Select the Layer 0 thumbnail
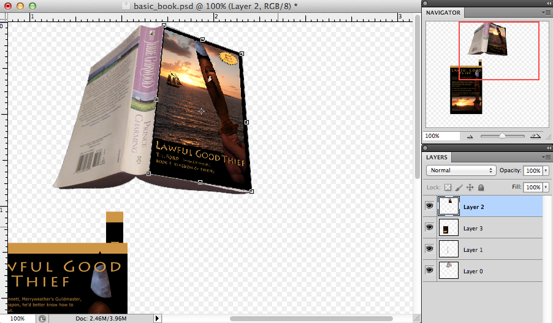Image resolution: width=553 pixels, height=323 pixels. click(449, 270)
